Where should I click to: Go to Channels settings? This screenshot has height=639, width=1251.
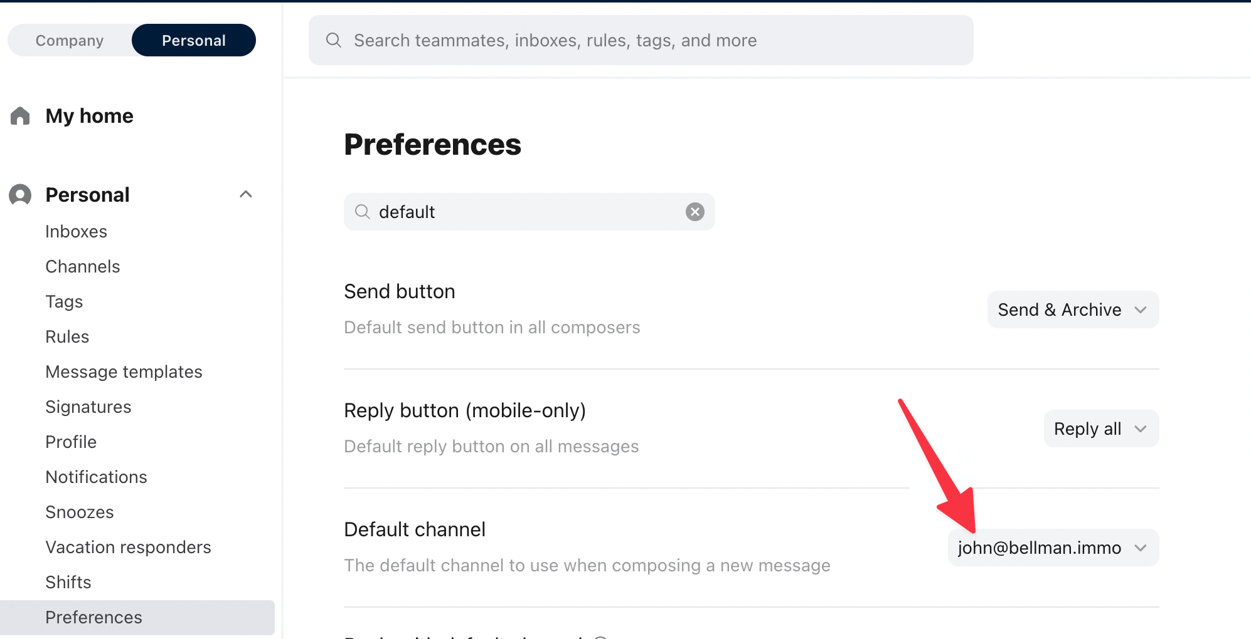(x=82, y=266)
